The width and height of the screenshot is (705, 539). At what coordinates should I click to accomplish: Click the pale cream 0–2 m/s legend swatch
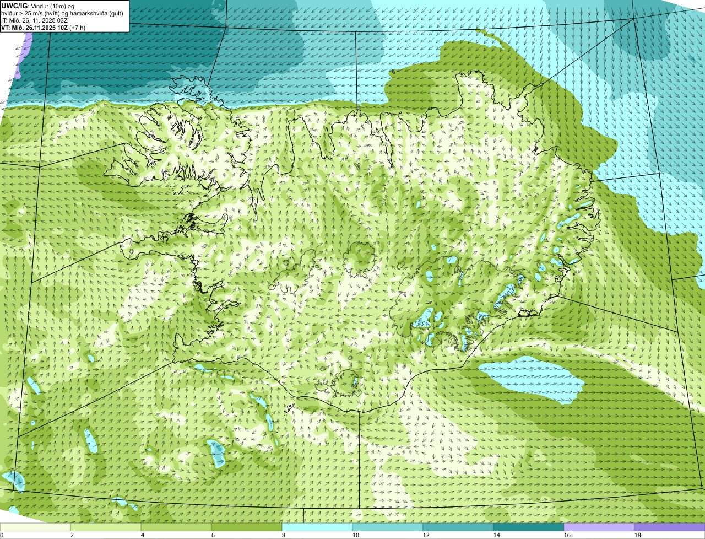point(35,527)
